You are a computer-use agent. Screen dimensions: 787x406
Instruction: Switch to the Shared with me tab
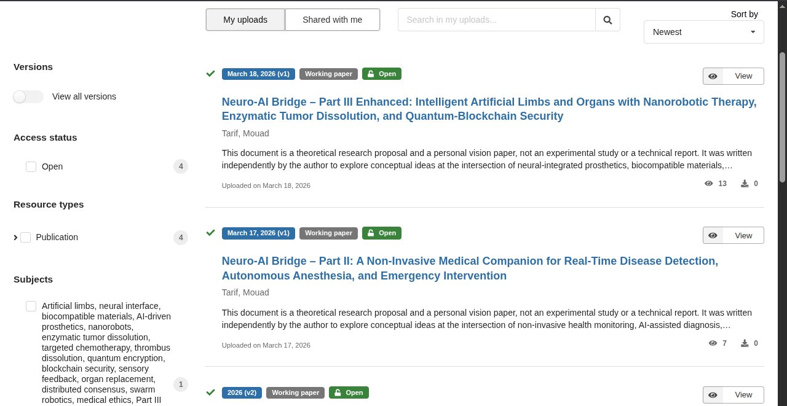coord(332,20)
